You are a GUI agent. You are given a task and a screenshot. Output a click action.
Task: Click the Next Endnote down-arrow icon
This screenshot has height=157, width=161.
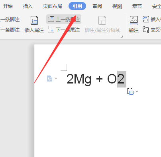(51, 30)
